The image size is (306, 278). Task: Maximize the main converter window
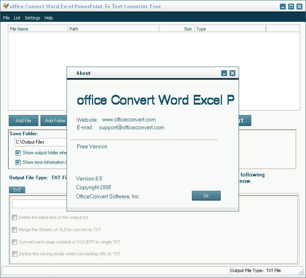pyautogui.click(x=291, y=6)
